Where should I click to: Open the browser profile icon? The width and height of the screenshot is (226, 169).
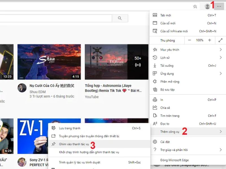point(208,6)
